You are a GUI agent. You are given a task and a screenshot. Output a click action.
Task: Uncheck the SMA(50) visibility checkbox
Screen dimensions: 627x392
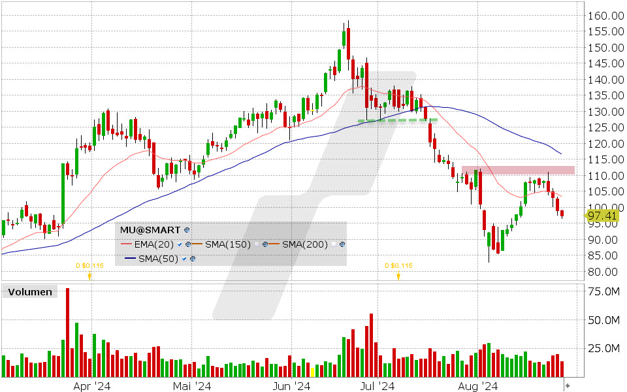(x=184, y=259)
